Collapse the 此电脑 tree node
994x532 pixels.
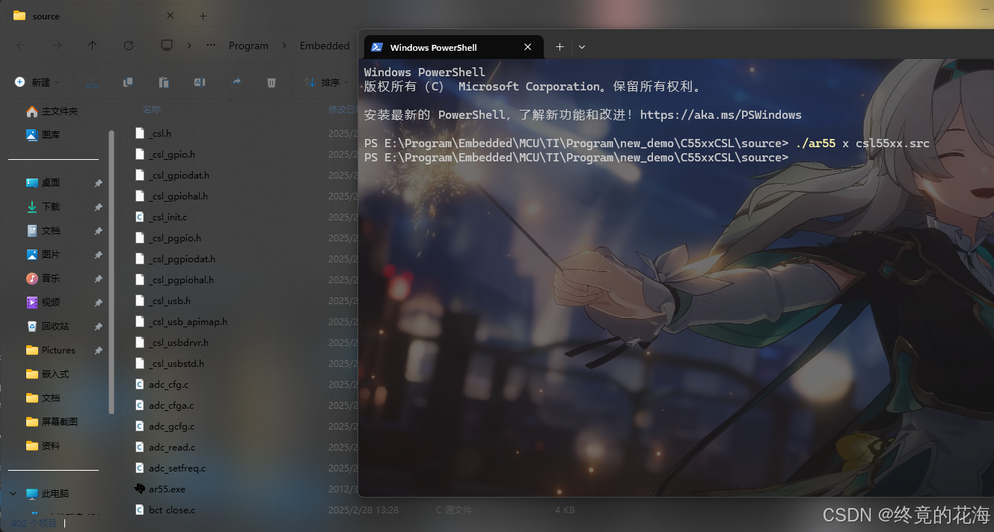click(13, 493)
